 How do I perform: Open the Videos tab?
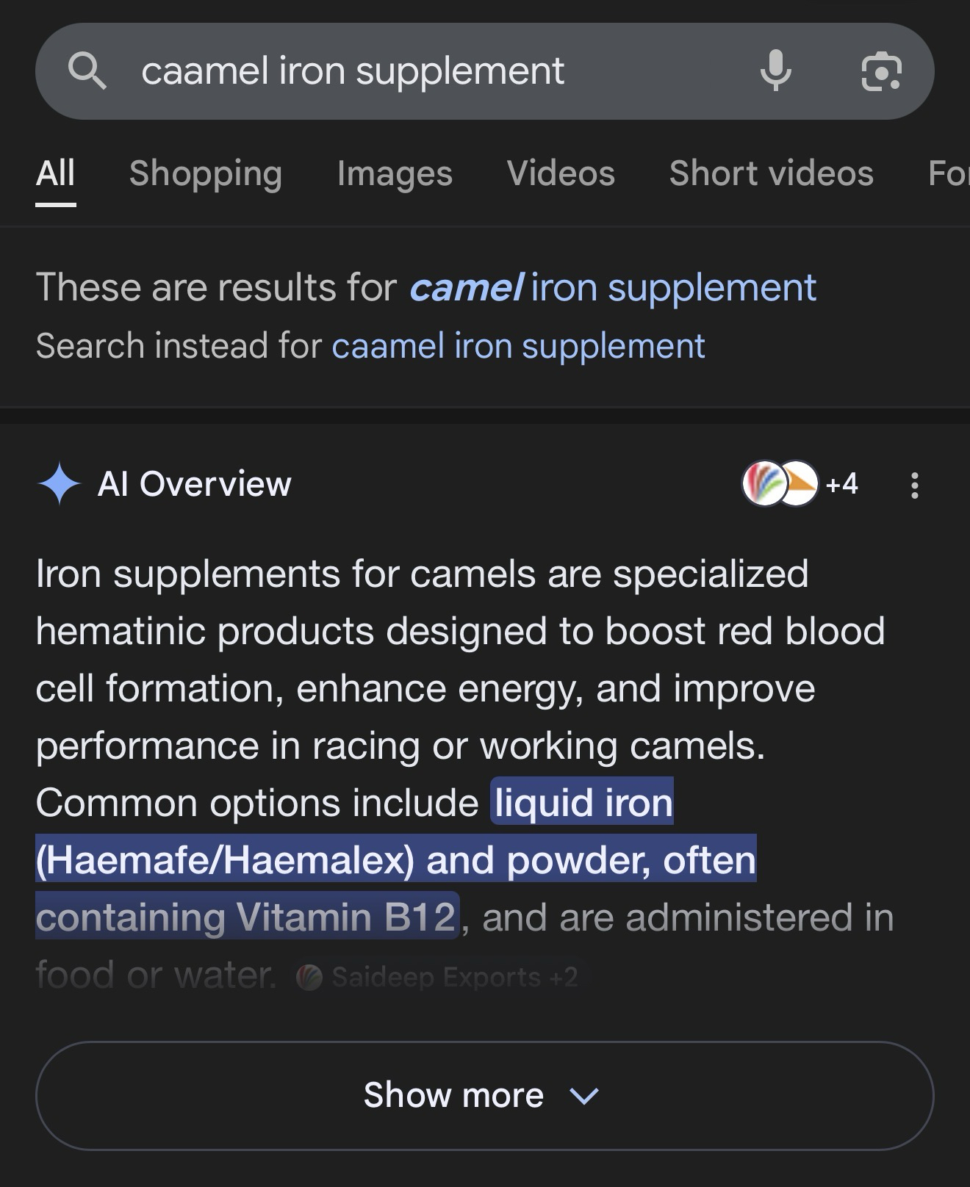pyautogui.click(x=561, y=173)
